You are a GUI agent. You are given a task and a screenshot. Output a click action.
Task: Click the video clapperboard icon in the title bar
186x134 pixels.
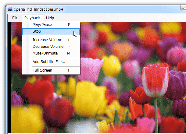point(10,9)
